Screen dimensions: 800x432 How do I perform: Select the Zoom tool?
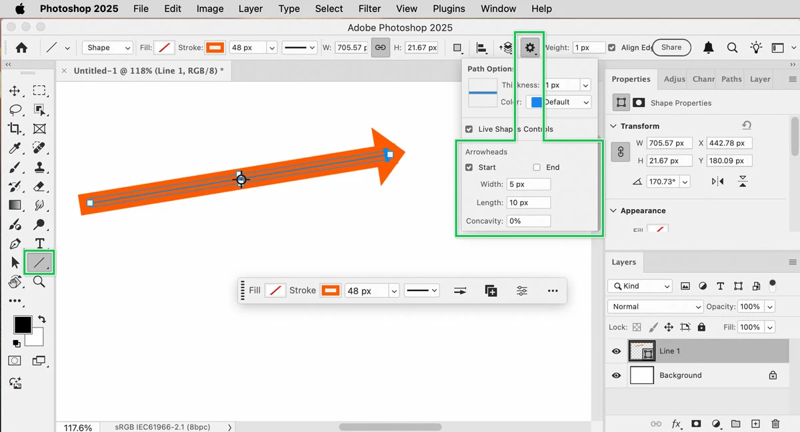click(x=39, y=282)
